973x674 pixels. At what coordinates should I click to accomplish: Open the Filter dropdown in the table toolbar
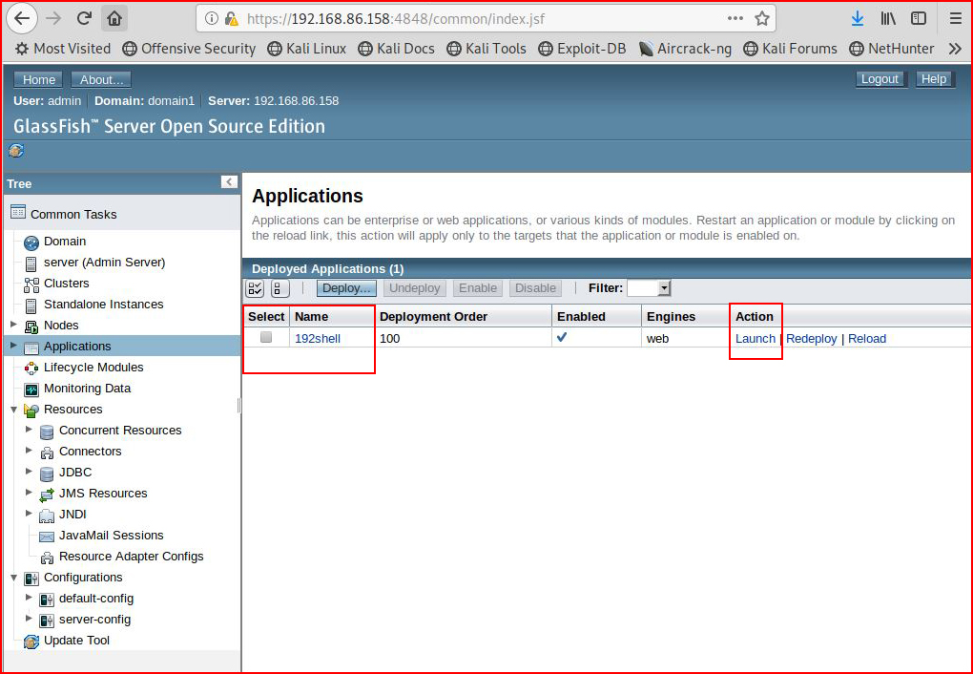(x=649, y=288)
